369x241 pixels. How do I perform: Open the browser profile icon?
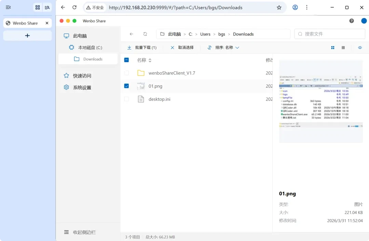point(295,8)
